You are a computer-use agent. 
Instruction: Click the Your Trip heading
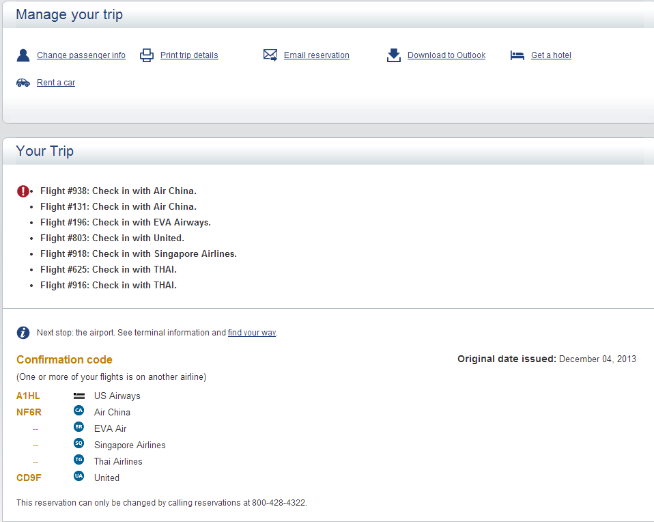point(44,151)
